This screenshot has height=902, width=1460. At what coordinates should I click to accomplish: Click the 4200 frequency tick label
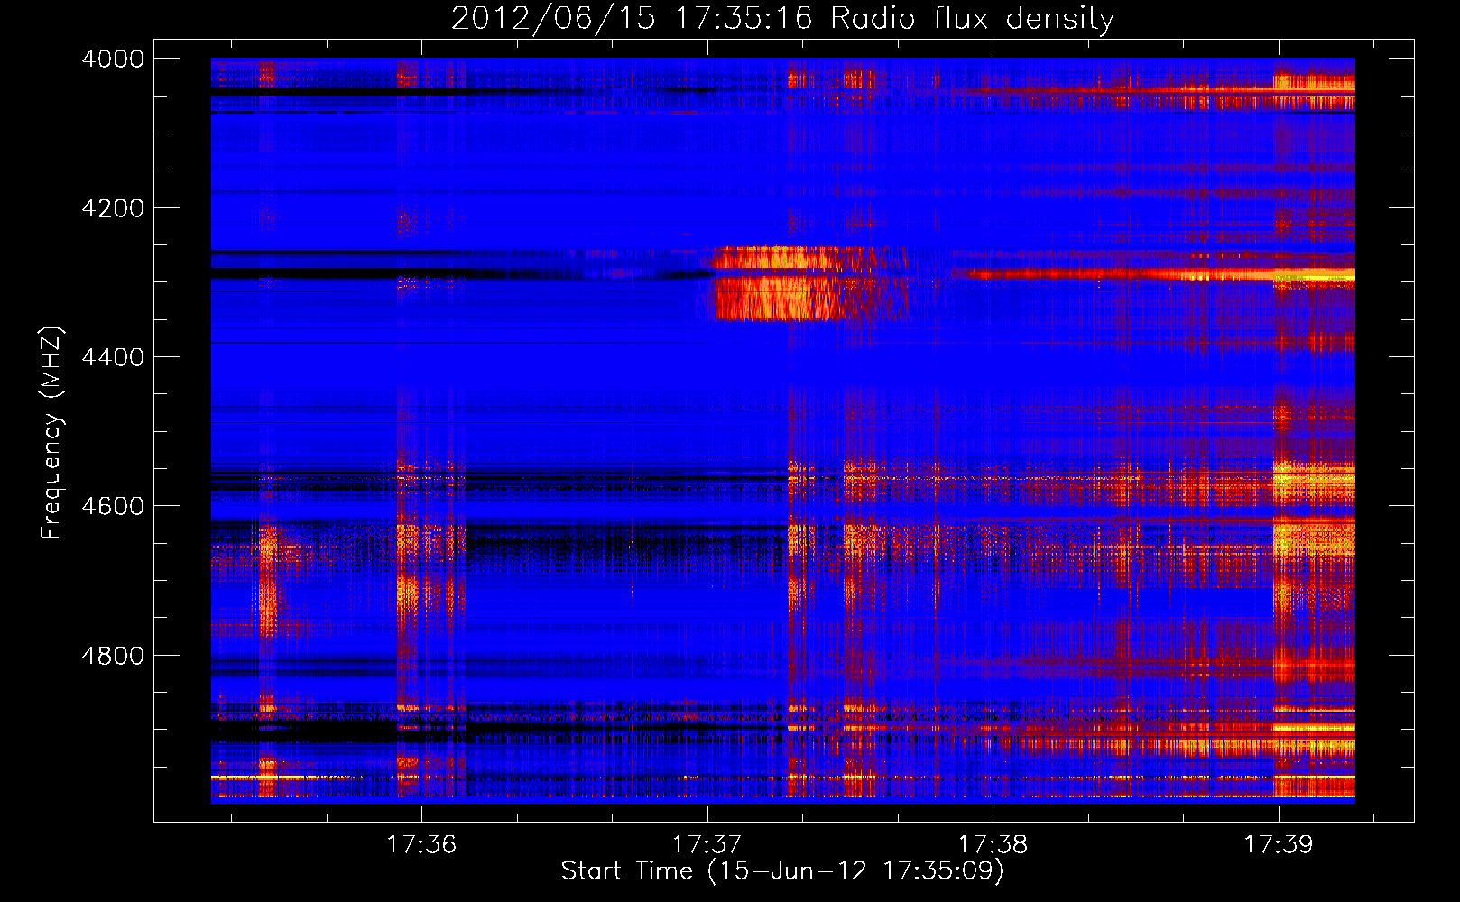coord(113,208)
